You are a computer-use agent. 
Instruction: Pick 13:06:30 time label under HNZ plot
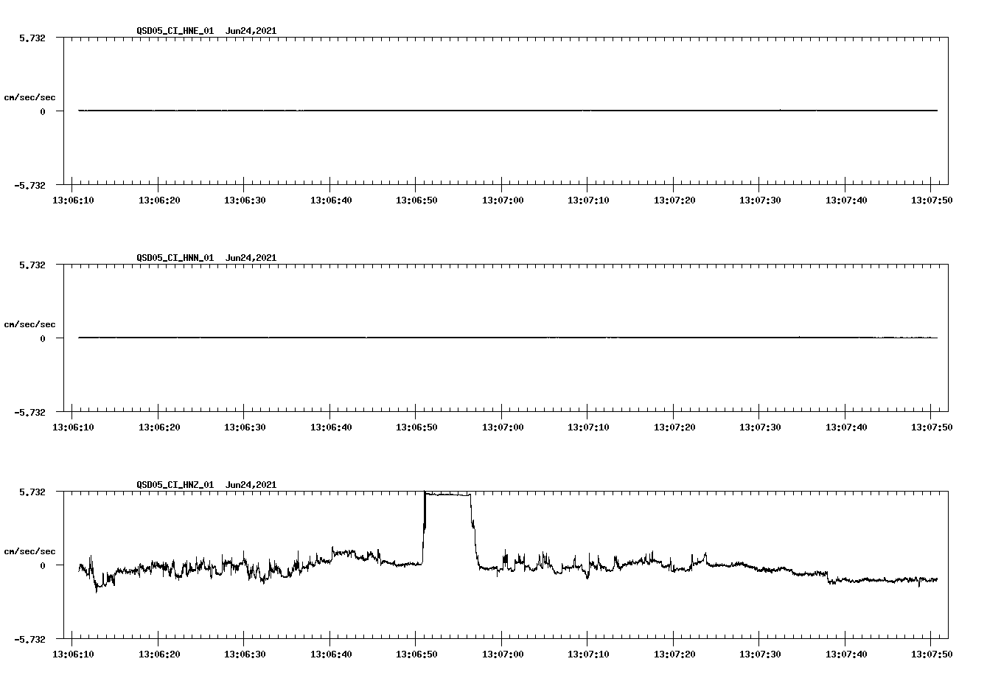[245, 654]
